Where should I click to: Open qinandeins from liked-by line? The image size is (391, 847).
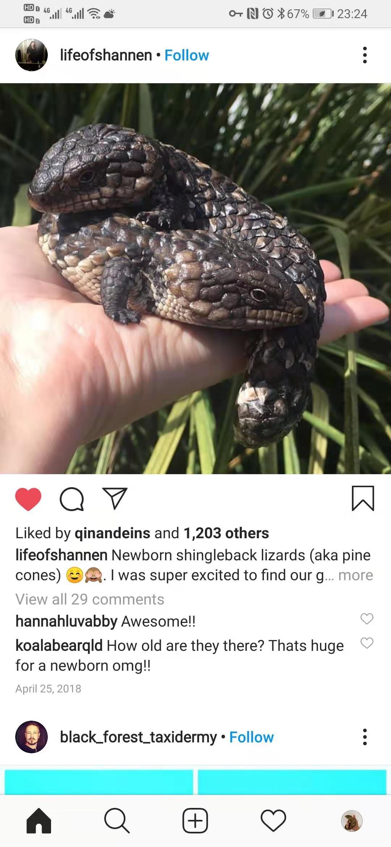click(x=112, y=533)
